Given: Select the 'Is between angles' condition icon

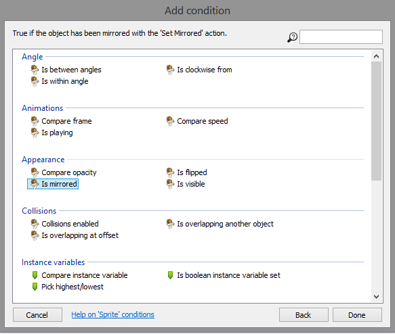Looking at the screenshot, I should point(35,70).
